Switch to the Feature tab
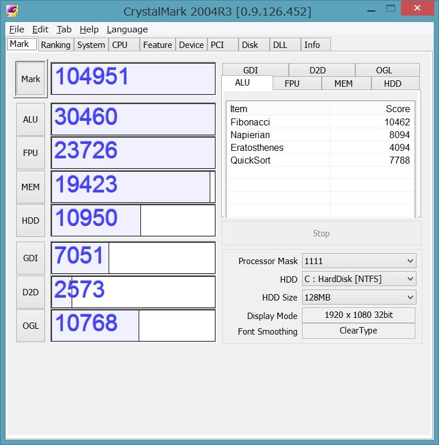 pyautogui.click(x=157, y=45)
